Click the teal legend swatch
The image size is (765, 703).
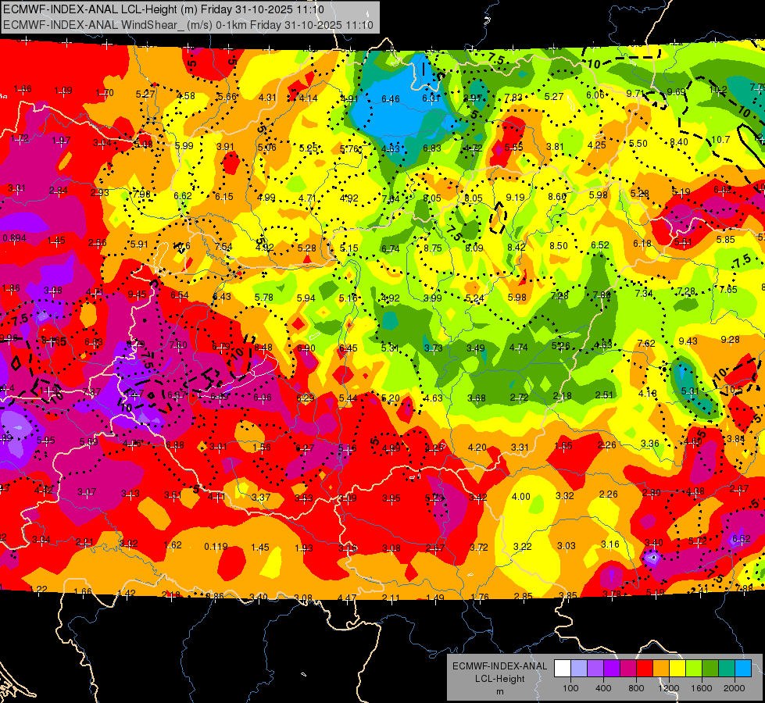click(727, 669)
